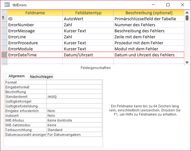Click the ErrorDateTime field name cell
Image resolution: width=191 pixels, height=151 pixels.
(x=35, y=55)
